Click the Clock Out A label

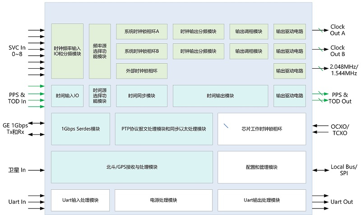337,30
